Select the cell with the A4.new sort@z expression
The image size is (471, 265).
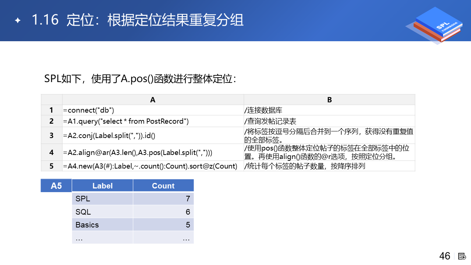point(153,166)
